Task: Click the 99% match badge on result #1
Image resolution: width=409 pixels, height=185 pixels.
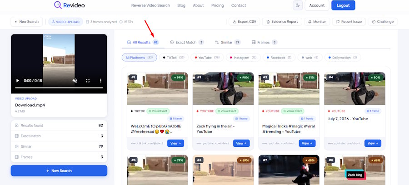Action: (179, 78)
